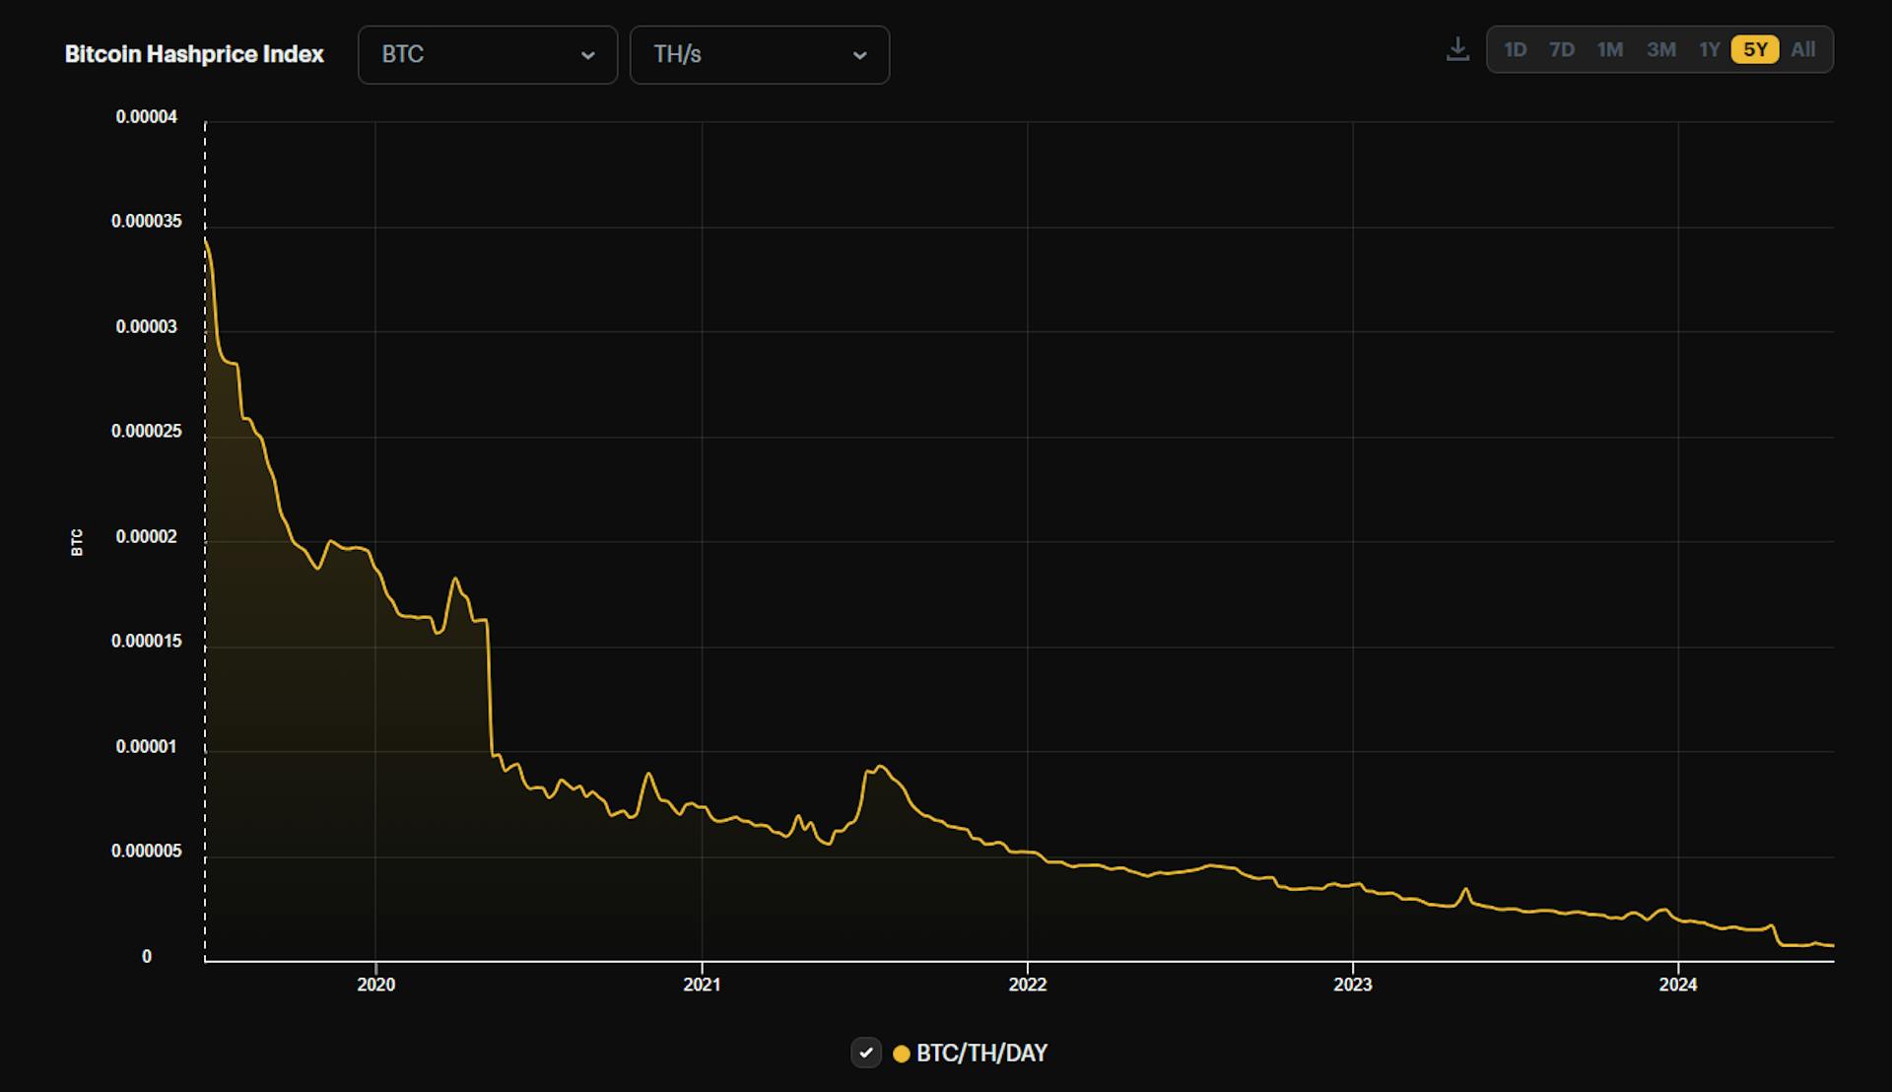Select the 1D time range

click(x=1515, y=49)
